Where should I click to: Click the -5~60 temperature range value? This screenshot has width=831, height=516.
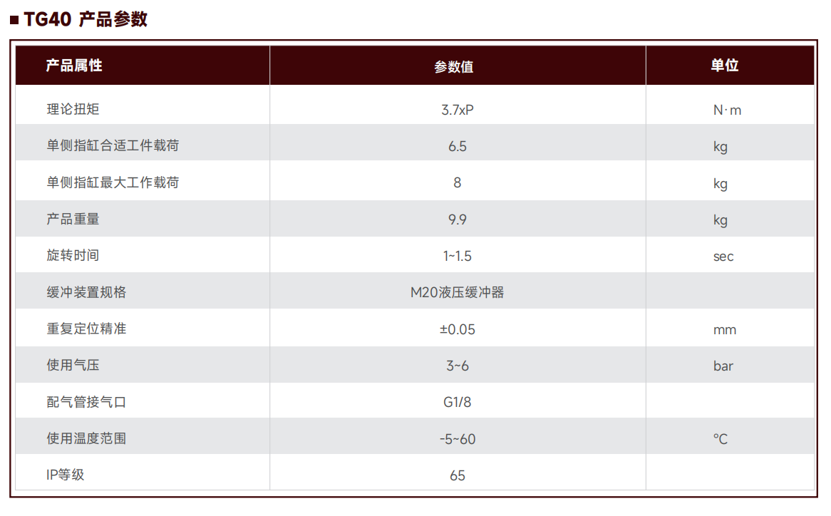(x=458, y=439)
